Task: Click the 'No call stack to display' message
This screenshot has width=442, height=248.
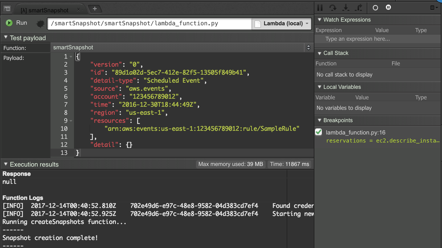Action: pos(344,75)
